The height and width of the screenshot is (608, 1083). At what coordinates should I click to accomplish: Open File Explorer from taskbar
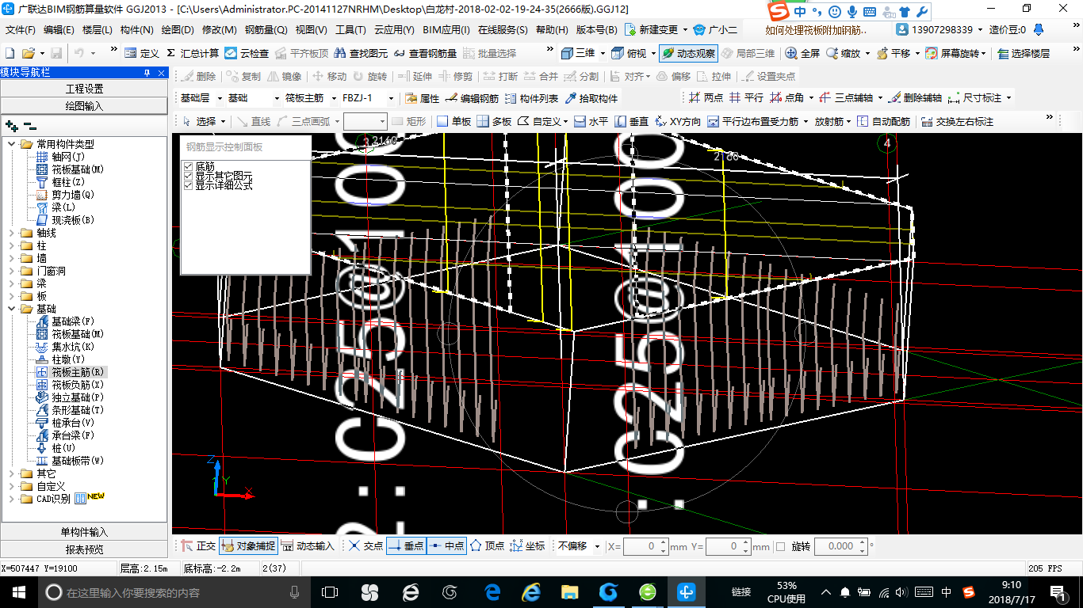point(570,591)
